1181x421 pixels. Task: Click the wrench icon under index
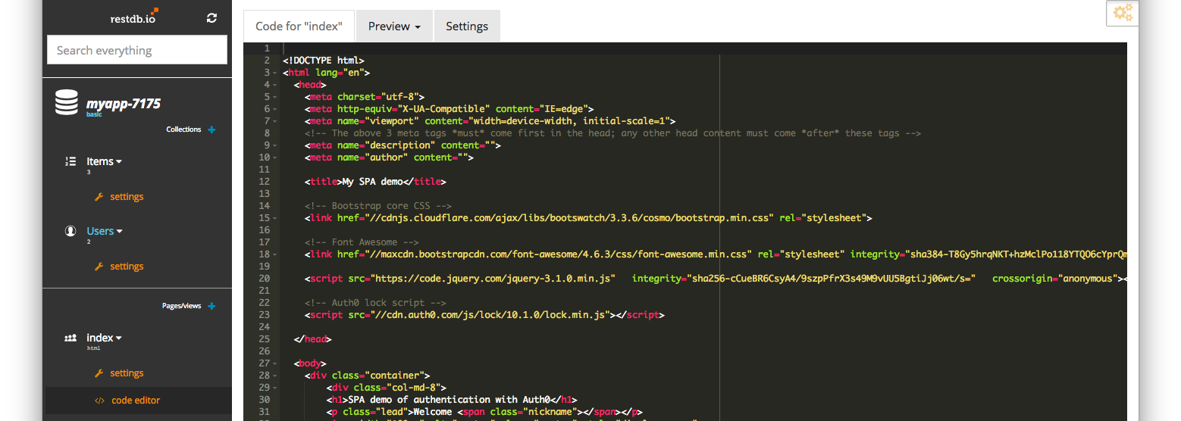pyautogui.click(x=99, y=373)
